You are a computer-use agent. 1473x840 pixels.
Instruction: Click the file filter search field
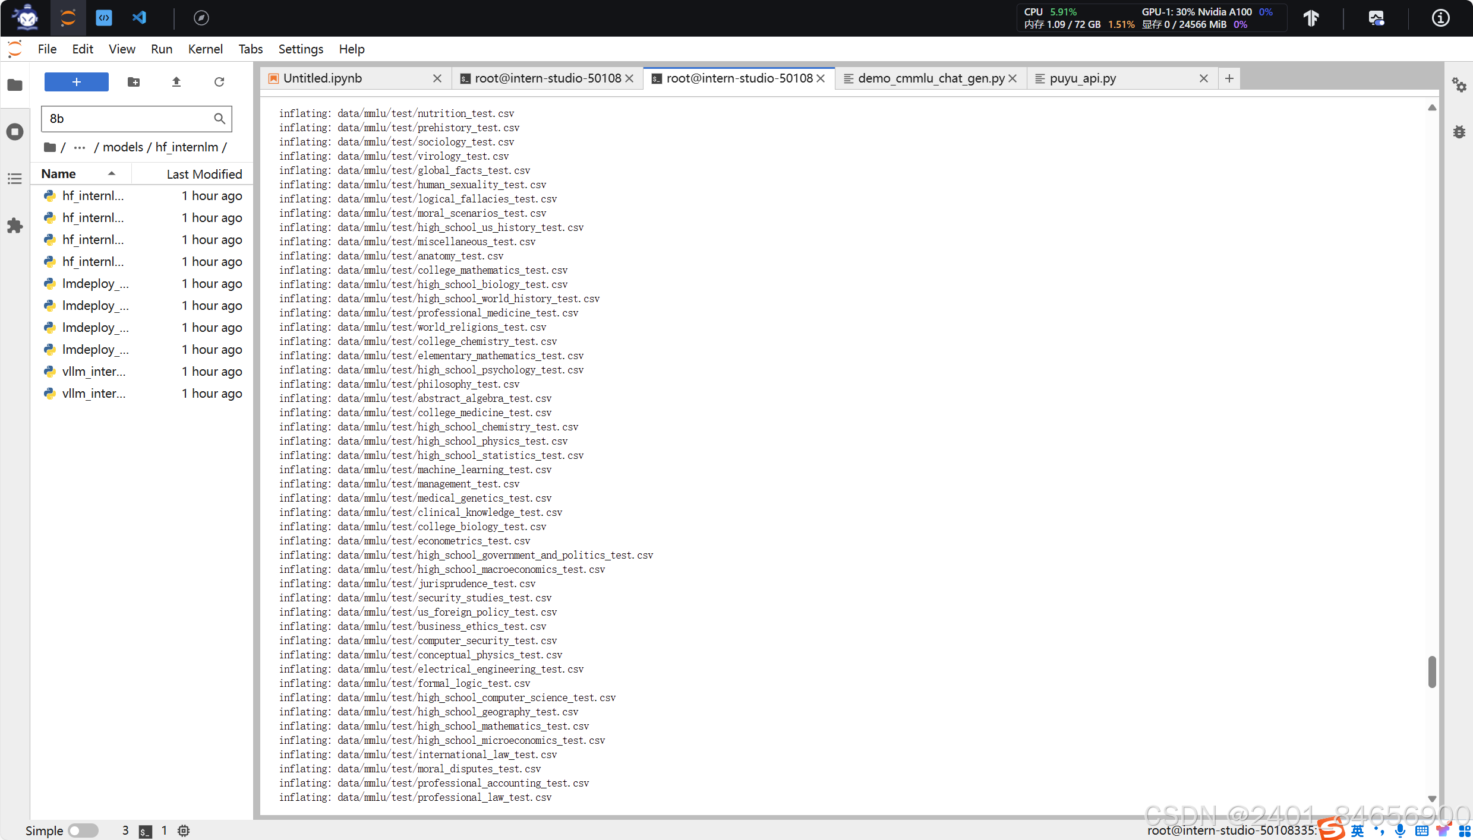(128, 119)
